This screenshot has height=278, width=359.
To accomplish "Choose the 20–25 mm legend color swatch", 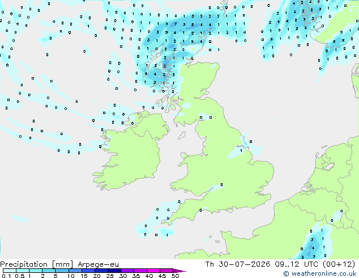I will (x=101, y=271).
